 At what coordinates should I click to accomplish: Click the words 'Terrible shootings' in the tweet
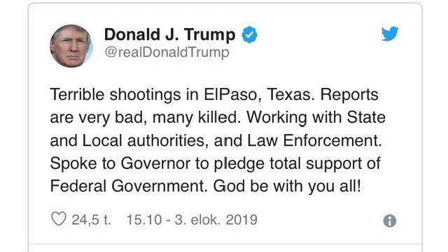(x=115, y=95)
